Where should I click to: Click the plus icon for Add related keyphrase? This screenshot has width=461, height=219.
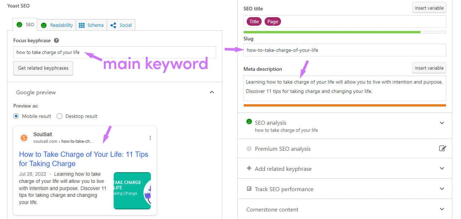point(249,168)
